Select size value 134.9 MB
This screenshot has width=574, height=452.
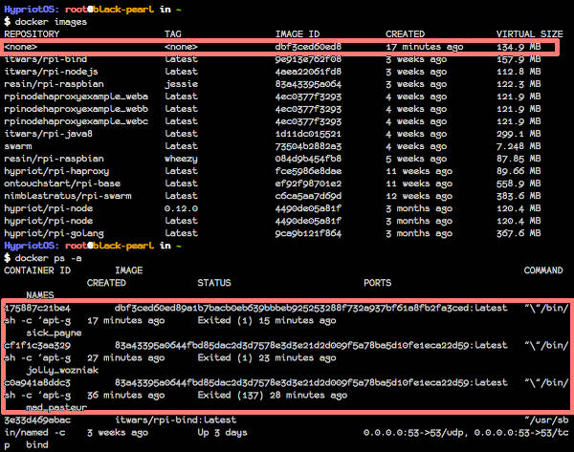519,47
